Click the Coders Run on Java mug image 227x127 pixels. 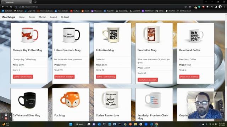(110, 99)
